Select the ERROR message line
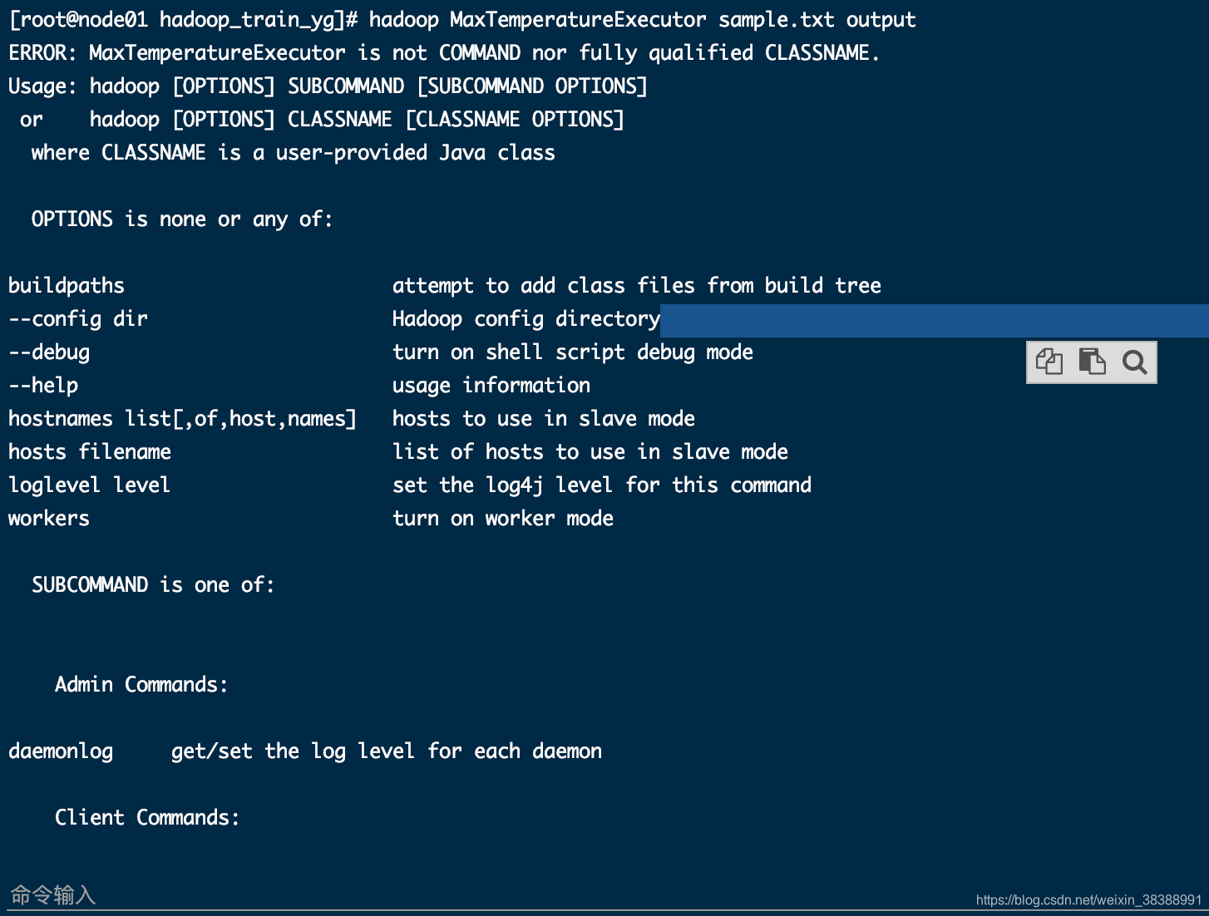This screenshot has width=1209, height=916. [442, 52]
